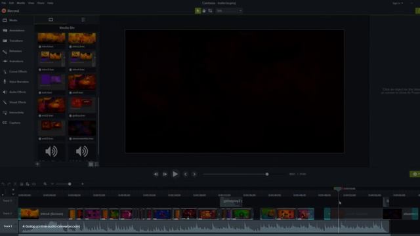Click the playhead marker on timeline ruler
Viewport: 420px width, 236px height.
337,189
